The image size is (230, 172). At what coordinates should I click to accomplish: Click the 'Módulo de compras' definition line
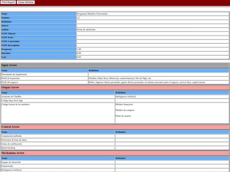[125, 110]
